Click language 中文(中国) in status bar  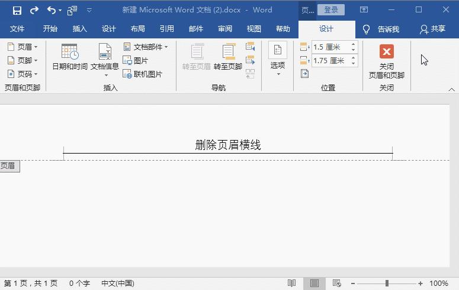(x=118, y=284)
